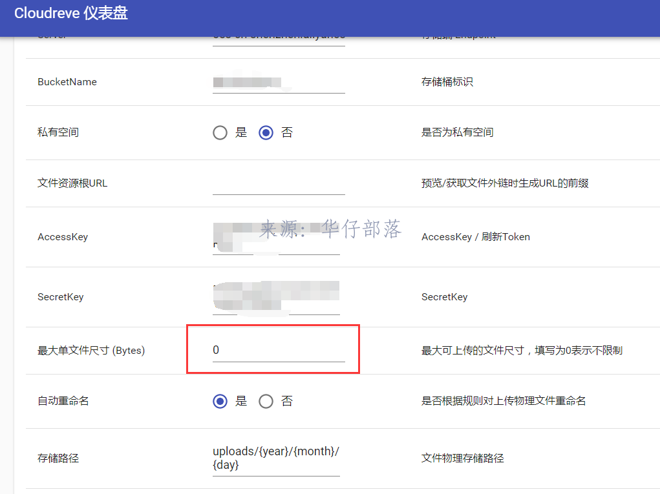The height and width of the screenshot is (494, 660).
Task: Click the 预览/获取文件外链时生成URL的前缀 description
Action: [505, 183]
